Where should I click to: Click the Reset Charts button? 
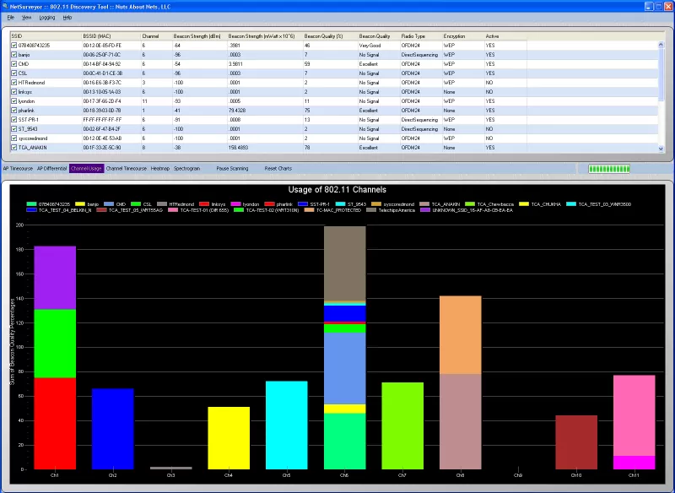pyautogui.click(x=278, y=168)
